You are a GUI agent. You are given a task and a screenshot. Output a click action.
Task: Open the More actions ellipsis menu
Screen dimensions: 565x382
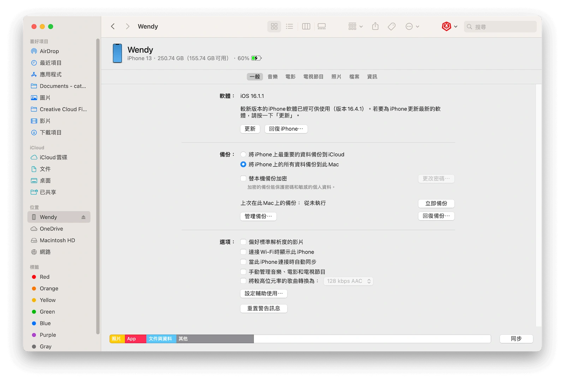[x=412, y=26]
